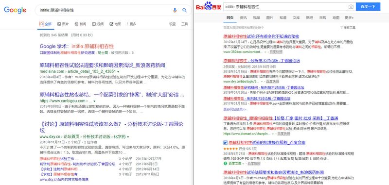Select Baidu 视频 tab
The image size is (389, 185).
point(257,17)
